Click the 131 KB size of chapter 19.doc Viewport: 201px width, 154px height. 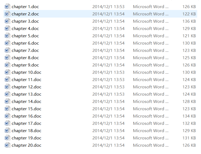[x=189, y=138]
